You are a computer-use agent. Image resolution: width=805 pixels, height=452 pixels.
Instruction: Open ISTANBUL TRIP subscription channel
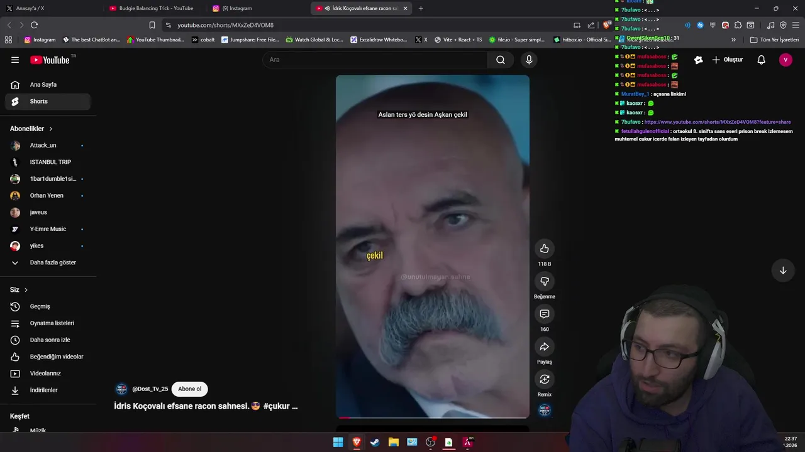[x=48, y=162]
